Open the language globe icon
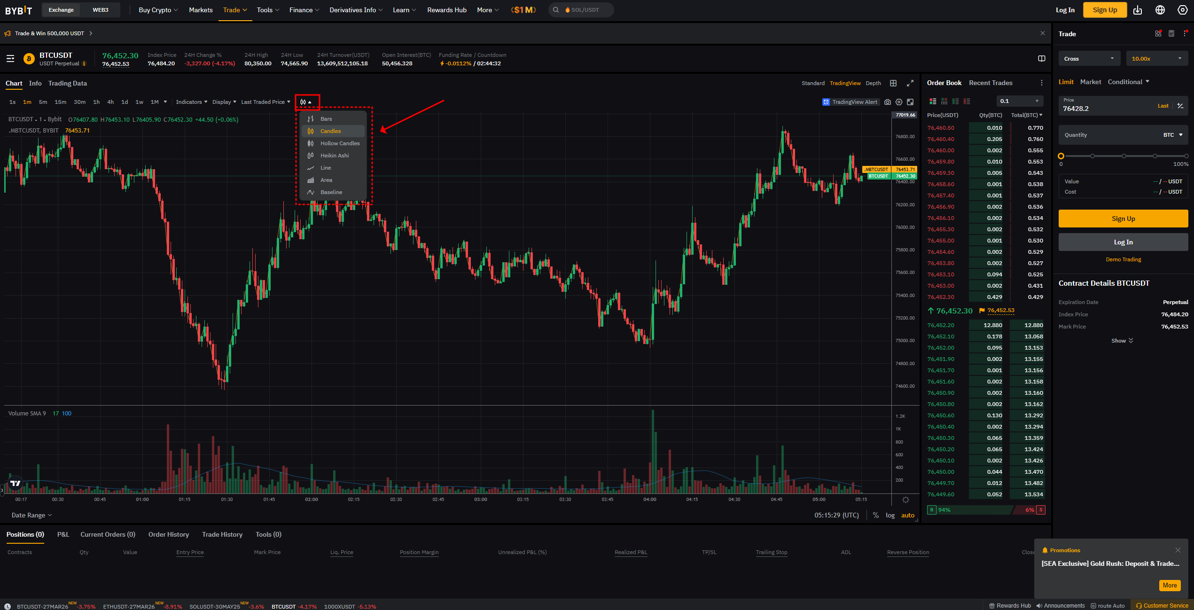 (1160, 10)
